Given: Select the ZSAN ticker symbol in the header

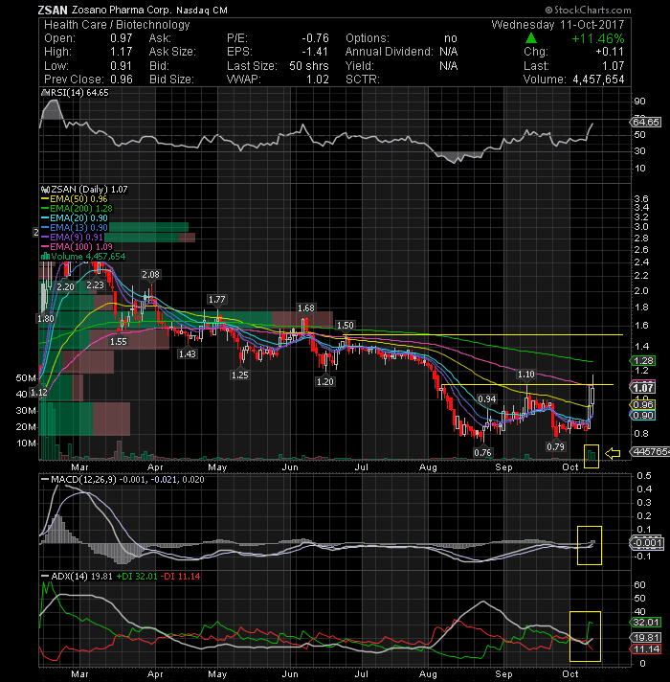Looking at the screenshot, I should point(53,11).
